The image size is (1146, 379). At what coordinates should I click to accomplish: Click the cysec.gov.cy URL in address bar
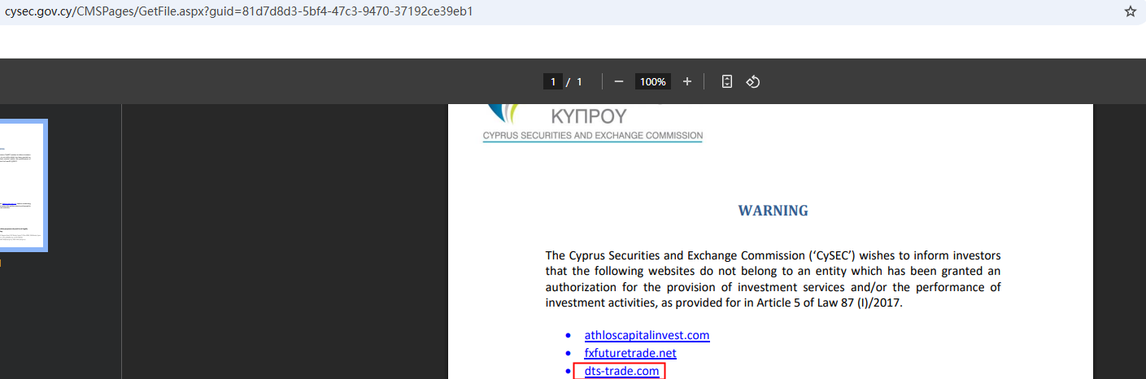239,11
